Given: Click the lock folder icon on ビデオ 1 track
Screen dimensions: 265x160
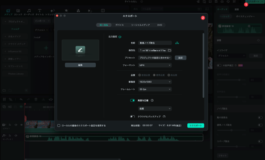Looking at the screenshot, I should click(x=10, y=125).
